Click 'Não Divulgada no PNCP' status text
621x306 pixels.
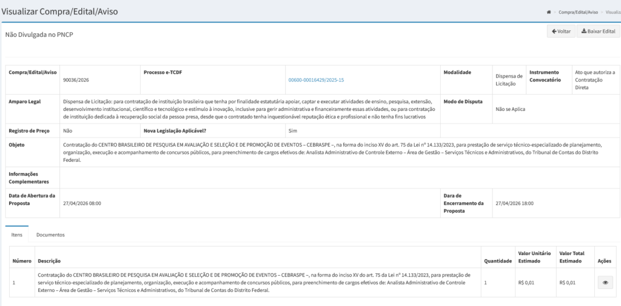39,35
